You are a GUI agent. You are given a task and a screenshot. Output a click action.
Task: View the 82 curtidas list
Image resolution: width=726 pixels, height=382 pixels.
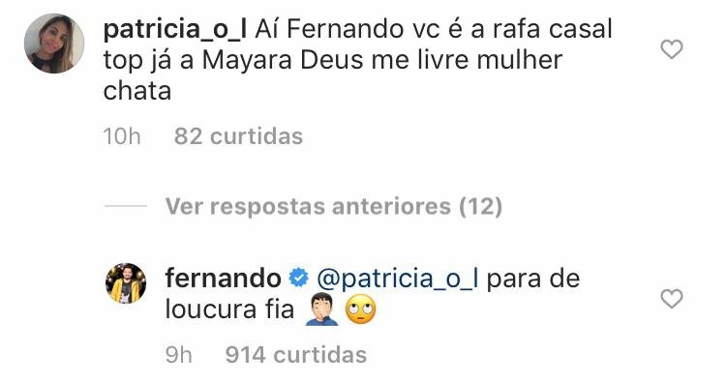click(x=238, y=136)
